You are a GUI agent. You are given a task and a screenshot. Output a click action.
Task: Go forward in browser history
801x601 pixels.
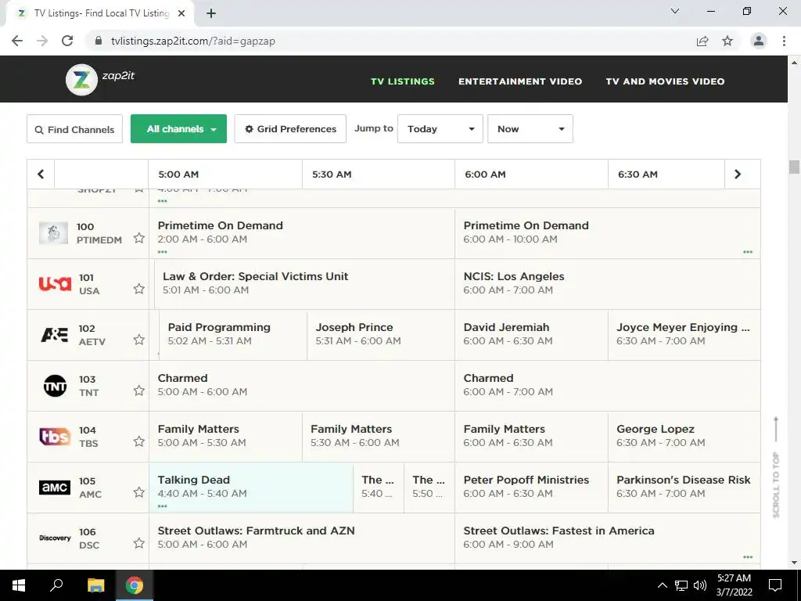42,41
